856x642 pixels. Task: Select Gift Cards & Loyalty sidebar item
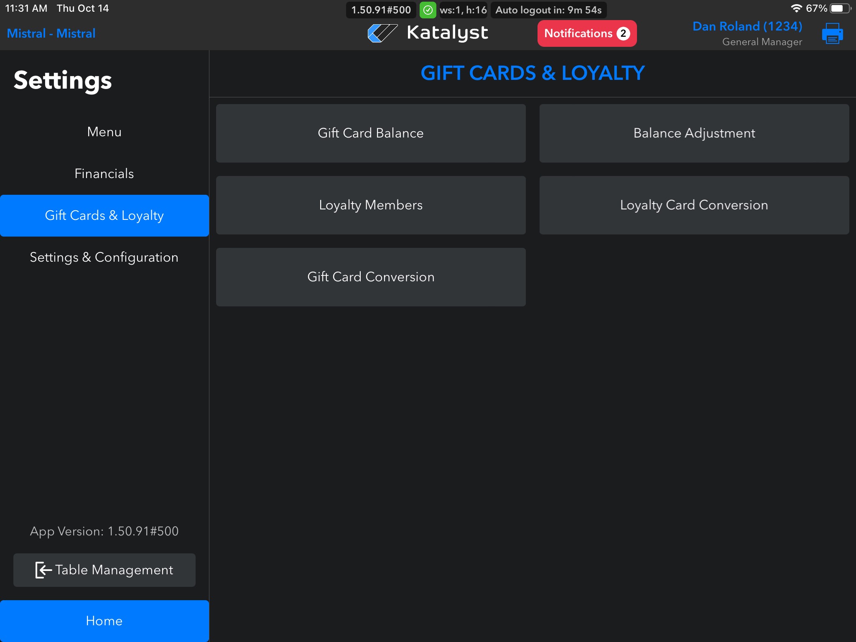coord(104,216)
